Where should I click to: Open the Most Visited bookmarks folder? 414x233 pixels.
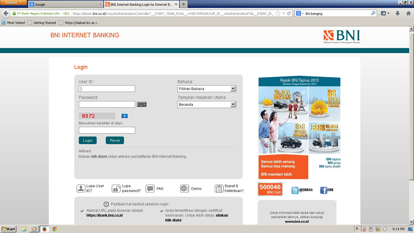pyautogui.click(x=13, y=23)
